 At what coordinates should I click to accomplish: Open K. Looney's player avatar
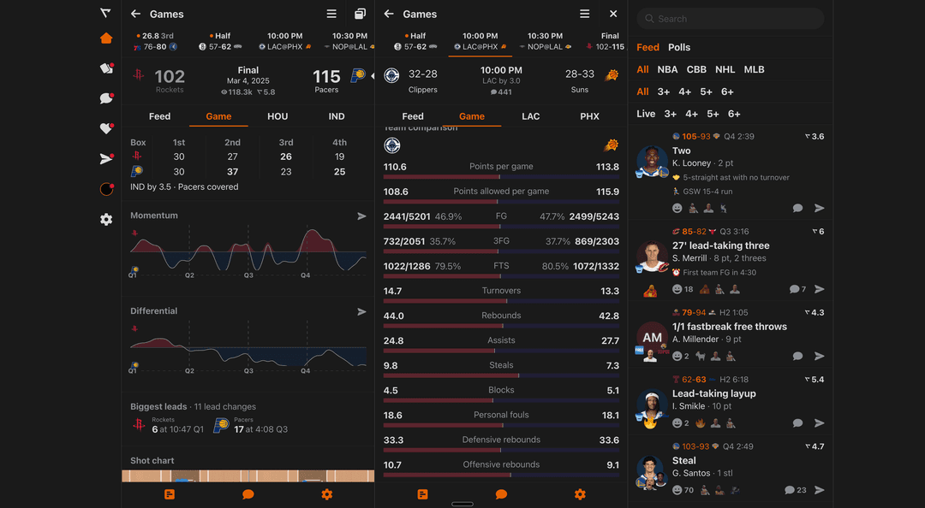pos(652,161)
